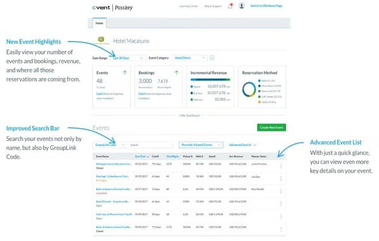Sort by Pickup % column header
Image resolution: width=379 pixels, height=241 pixels.
[x=188, y=156]
